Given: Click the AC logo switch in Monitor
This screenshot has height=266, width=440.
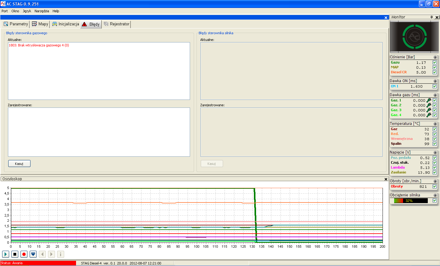Looking at the screenshot, I should coord(414,37).
